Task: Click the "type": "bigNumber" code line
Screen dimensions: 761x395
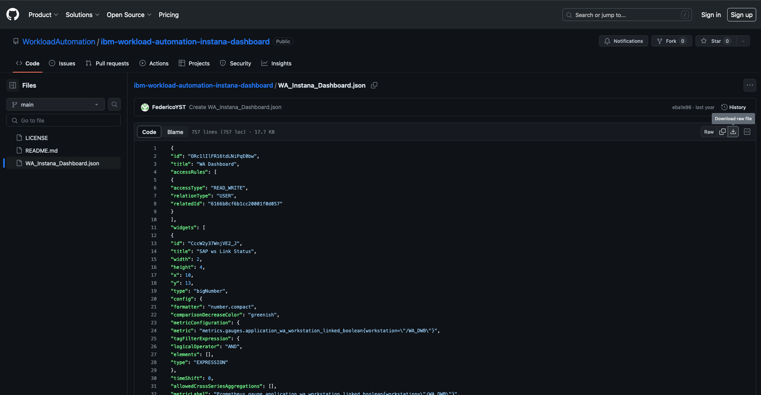Action: (199, 291)
